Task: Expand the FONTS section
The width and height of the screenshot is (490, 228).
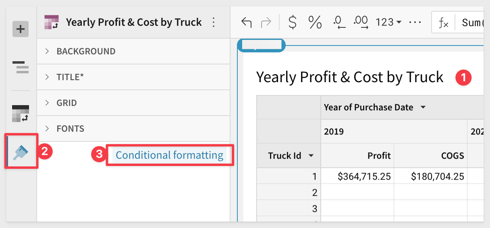Action: [x=70, y=129]
